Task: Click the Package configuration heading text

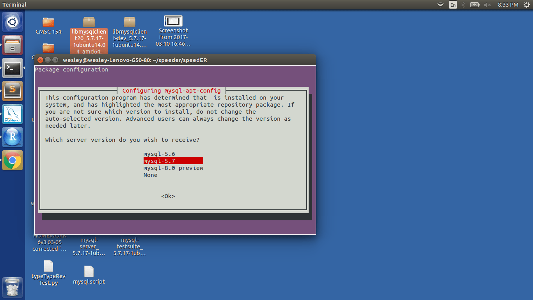Action: (x=71, y=70)
